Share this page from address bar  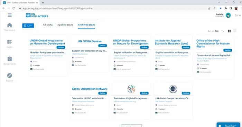pos(209,8)
